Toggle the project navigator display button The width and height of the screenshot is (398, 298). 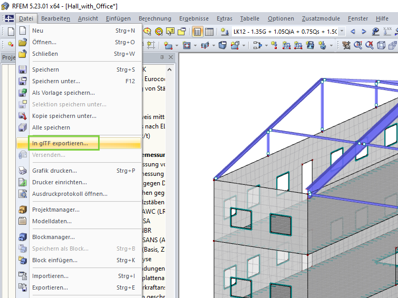point(197,32)
